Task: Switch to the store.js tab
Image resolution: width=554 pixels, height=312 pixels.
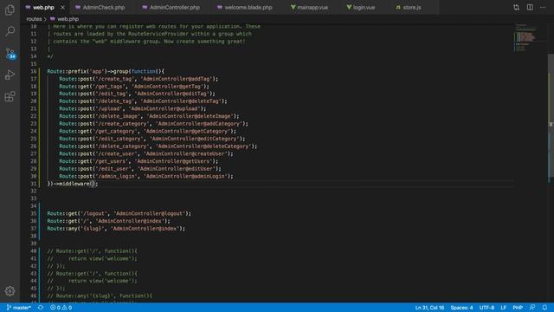Action: click(412, 8)
